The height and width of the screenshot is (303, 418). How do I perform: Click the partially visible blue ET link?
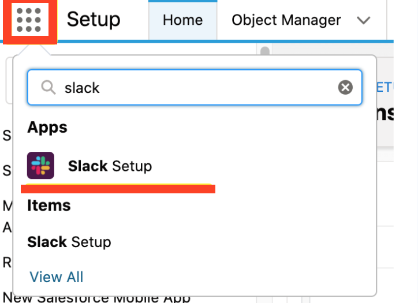click(x=385, y=87)
